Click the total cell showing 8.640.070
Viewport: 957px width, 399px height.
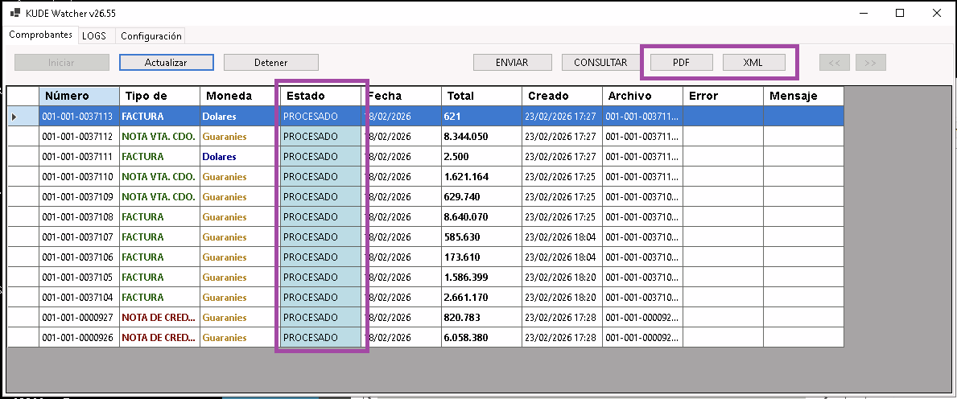click(x=479, y=217)
